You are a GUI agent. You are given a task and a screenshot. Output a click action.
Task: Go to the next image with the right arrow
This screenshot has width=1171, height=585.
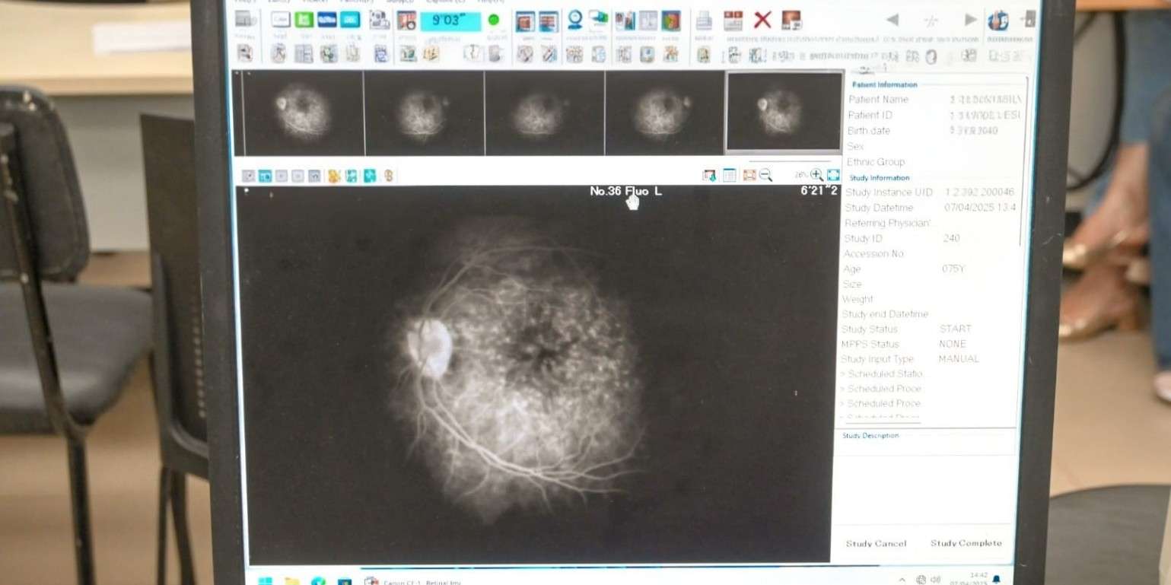[x=970, y=20]
